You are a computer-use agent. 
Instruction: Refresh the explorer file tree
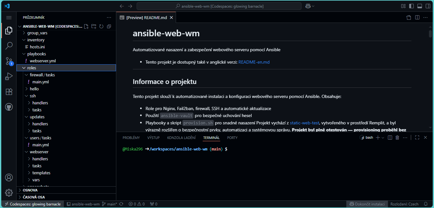coord(101,26)
